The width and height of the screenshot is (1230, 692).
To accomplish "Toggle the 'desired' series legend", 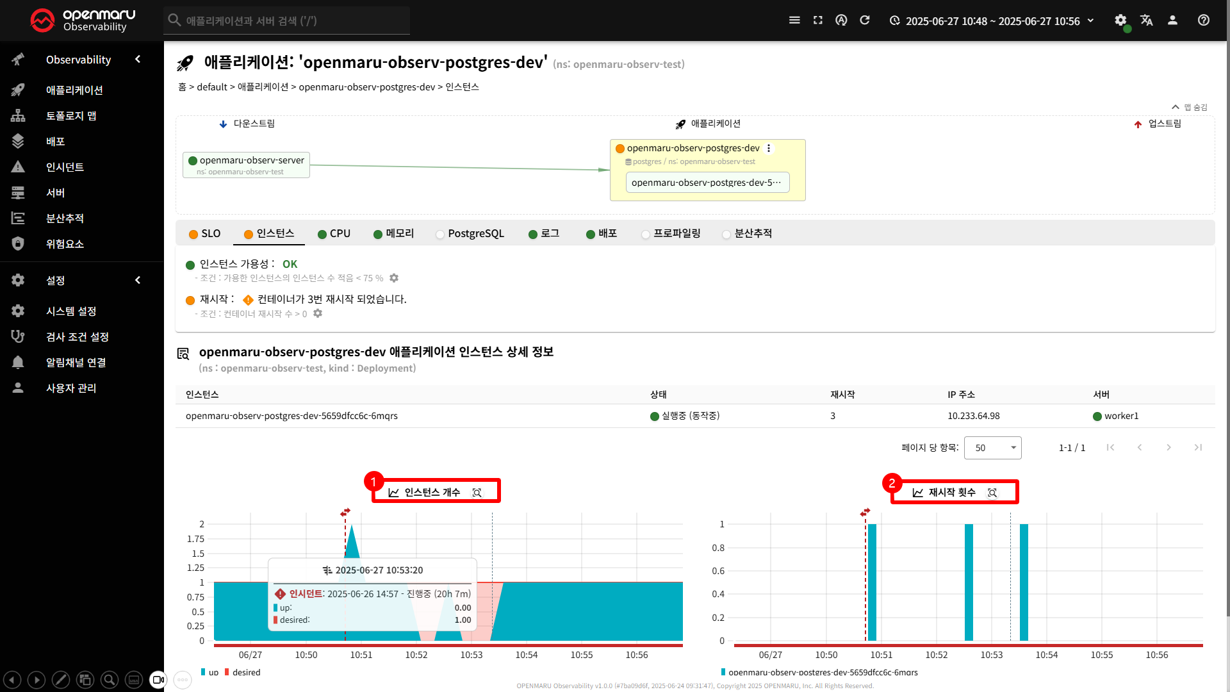I will (243, 672).
